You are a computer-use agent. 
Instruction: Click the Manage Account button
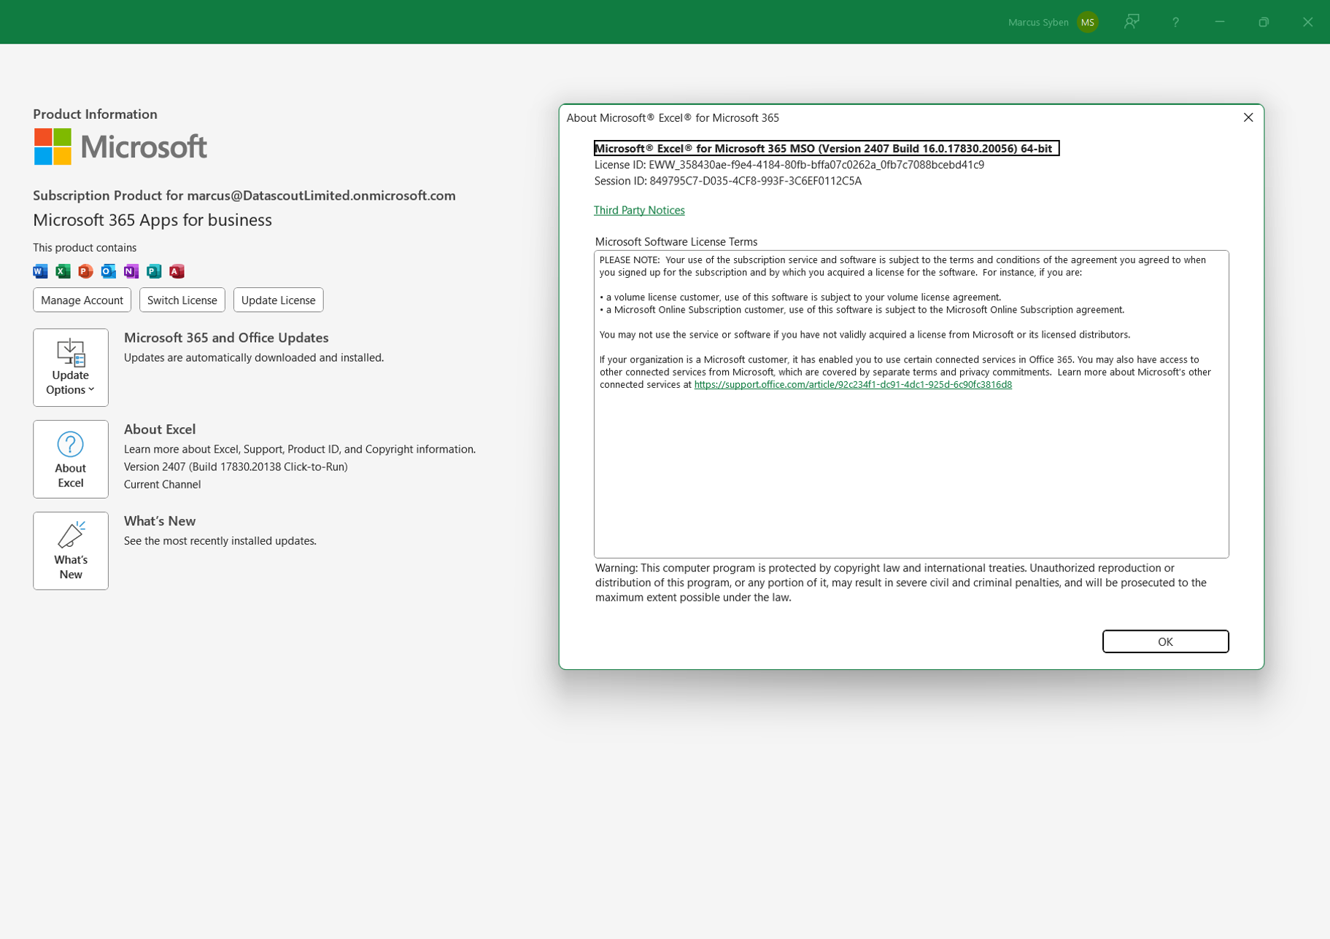click(x=82, y=300)
